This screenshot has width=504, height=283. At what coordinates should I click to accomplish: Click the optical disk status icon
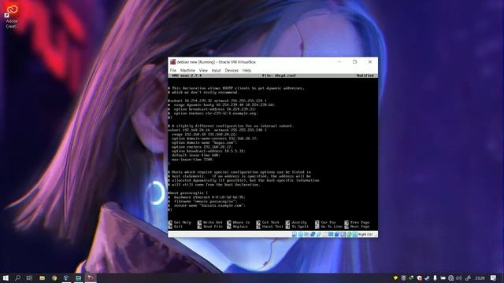(x=300, y=234)
